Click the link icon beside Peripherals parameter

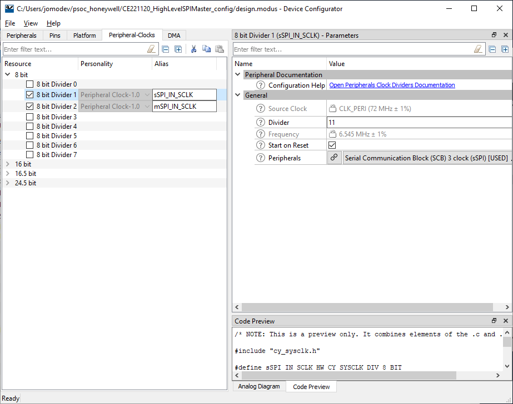[334, 158]
